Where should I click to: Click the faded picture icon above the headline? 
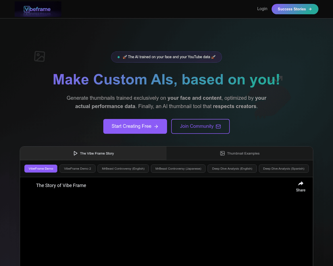point(40,57)
